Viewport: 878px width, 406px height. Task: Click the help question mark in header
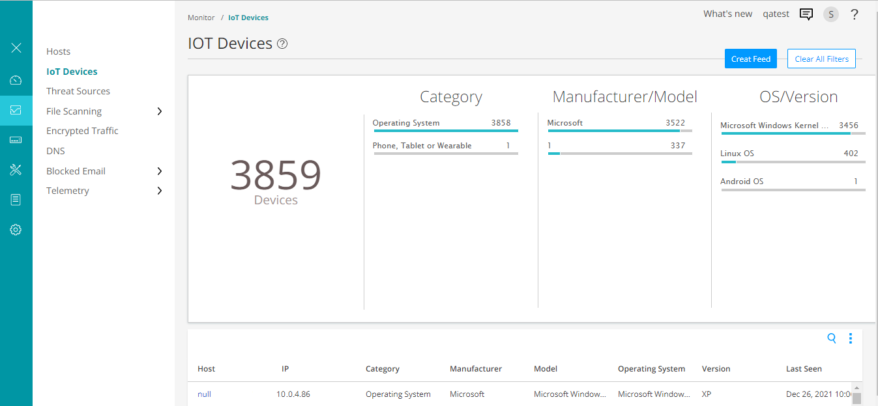pyautogui.click(x=855, y=14)
